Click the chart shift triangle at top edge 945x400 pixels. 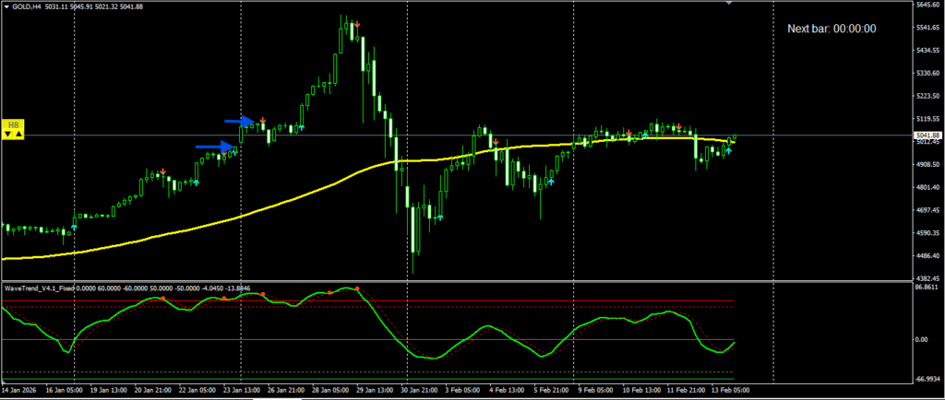point(730,4)
